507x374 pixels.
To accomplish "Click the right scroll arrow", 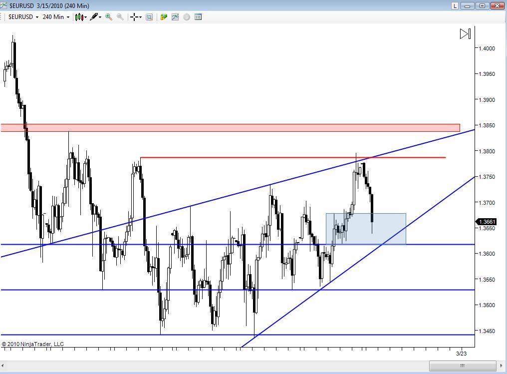I will pyautogui.click(x=502, y=366).
